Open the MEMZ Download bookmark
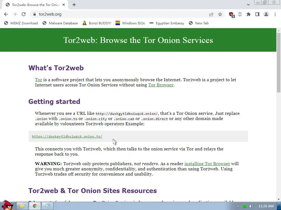This screenshot has width=281, height=210. point(21,23)
